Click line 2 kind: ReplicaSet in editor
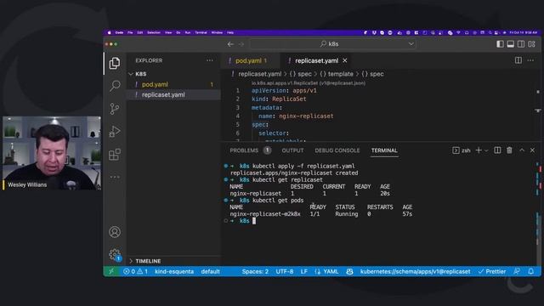This screenshot has width=544, height=306. pos(279,99)
